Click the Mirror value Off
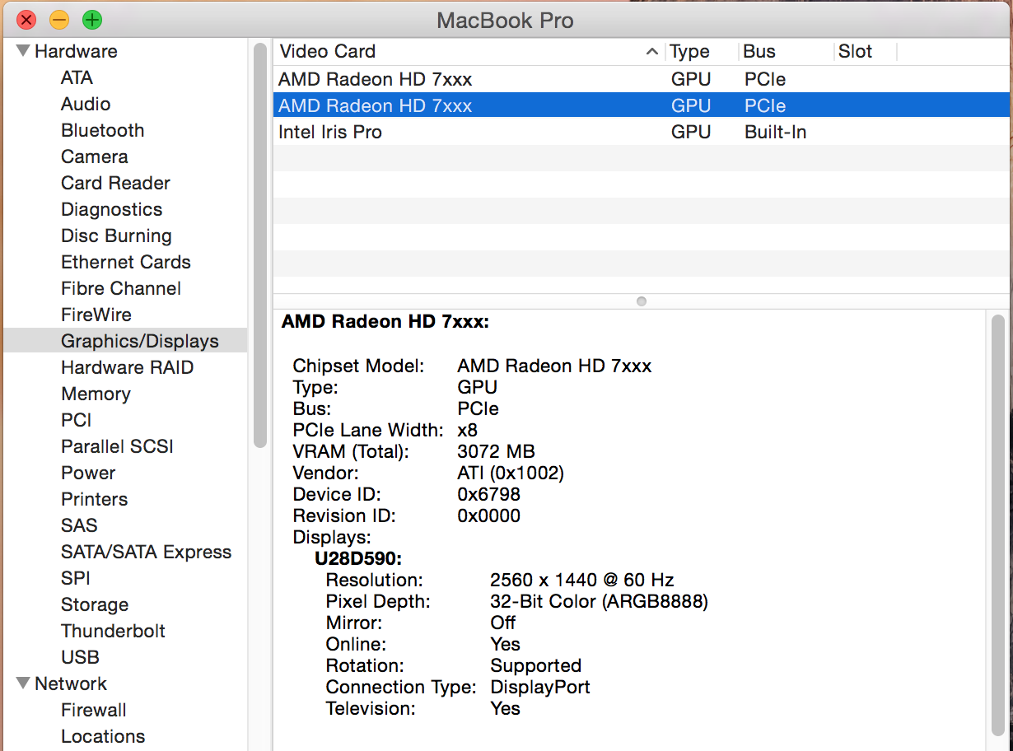The height and width of the screenshot is (751, 1013). coord(503,623)
